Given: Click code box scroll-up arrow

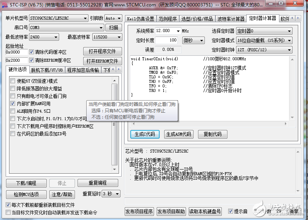Looking at the screenshot, I should (x=292, y=59).
